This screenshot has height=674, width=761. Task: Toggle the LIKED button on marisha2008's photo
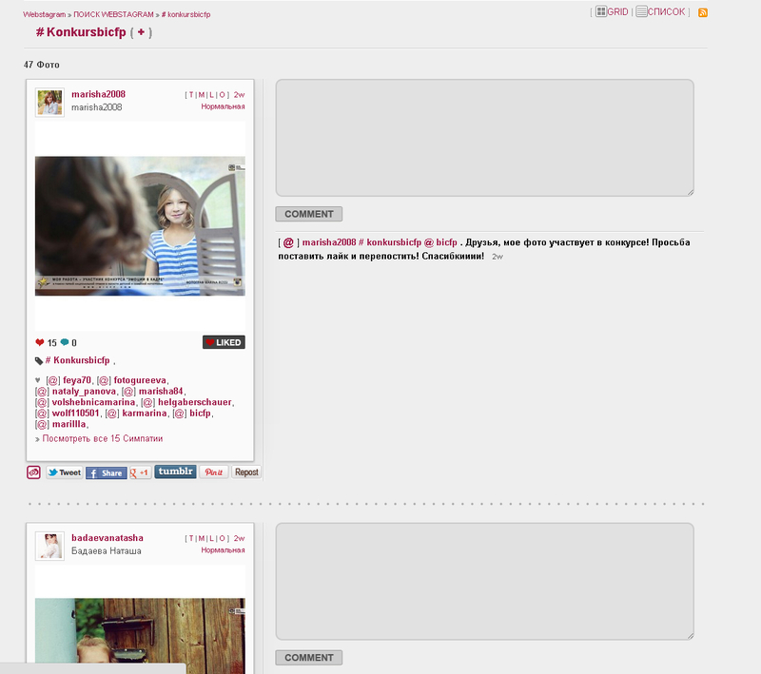click(224, 342)
